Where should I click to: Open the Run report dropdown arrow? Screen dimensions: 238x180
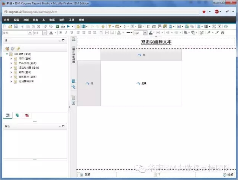click(73, 26)
